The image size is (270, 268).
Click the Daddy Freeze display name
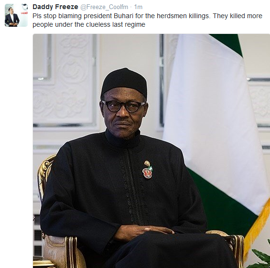[x=55, y=7]
